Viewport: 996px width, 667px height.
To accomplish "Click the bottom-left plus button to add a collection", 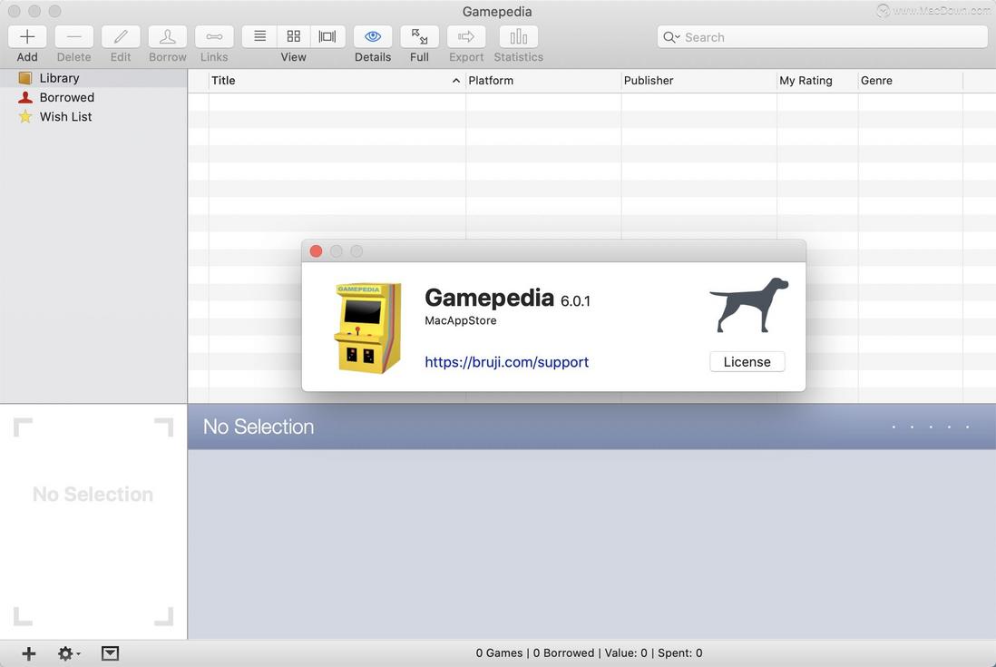I will pyautogui.click(x=29, y=653).
